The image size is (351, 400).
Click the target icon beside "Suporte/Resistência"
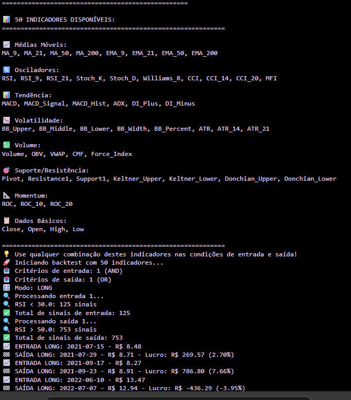(x=6, y=170)
